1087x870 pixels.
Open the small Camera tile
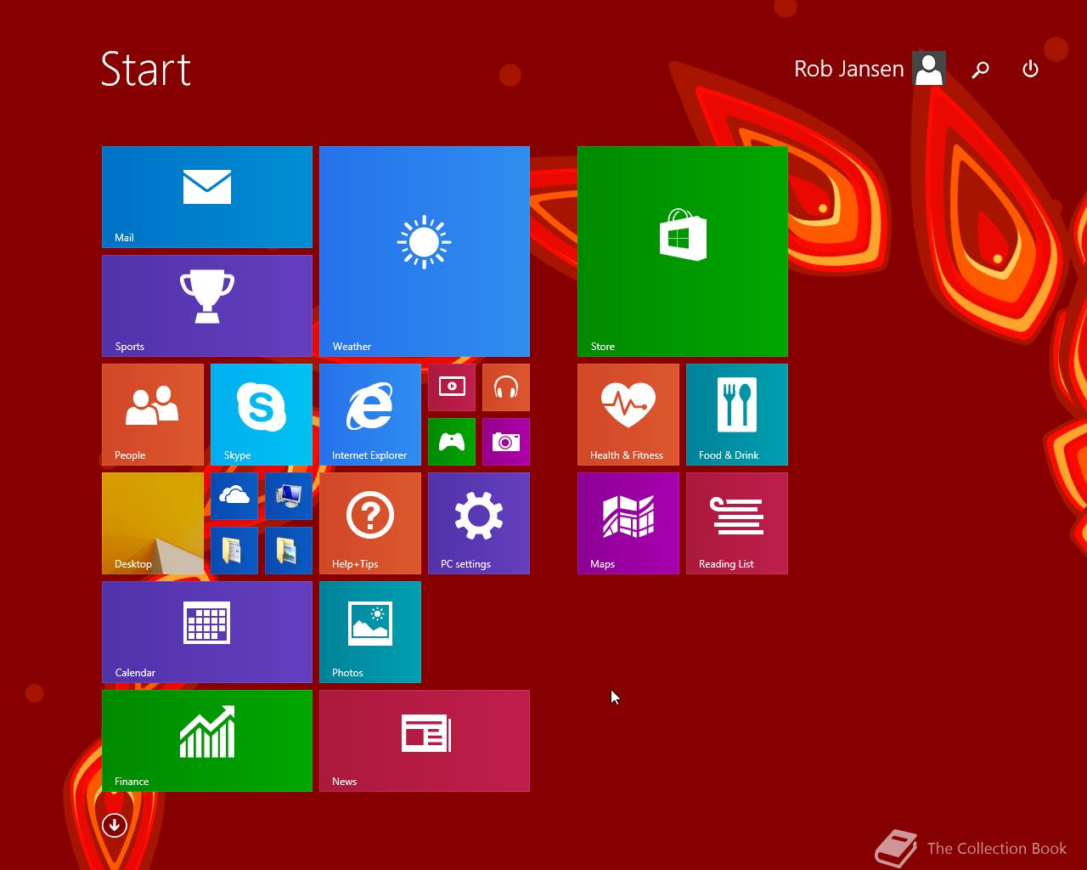coord(506,442)
